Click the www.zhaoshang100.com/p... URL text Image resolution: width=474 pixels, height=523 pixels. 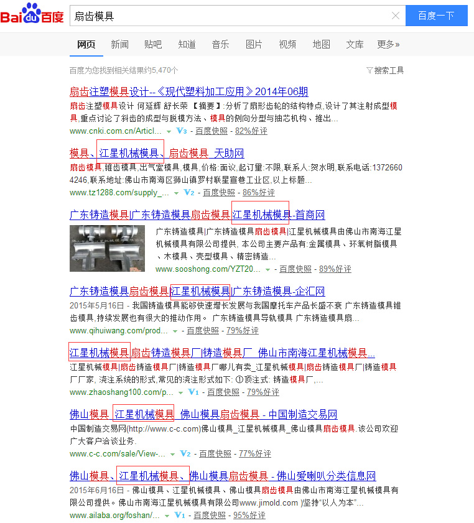[121, 392]
